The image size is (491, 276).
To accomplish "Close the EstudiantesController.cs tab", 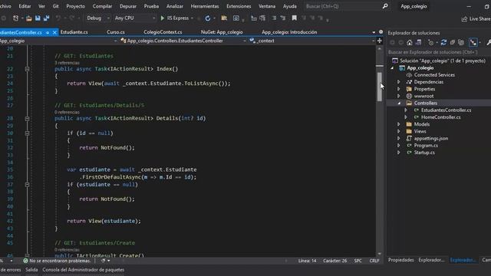I will (x=54, y=32).
